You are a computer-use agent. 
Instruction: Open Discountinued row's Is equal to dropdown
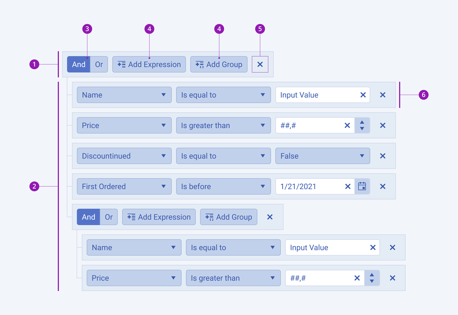(224, 156)
